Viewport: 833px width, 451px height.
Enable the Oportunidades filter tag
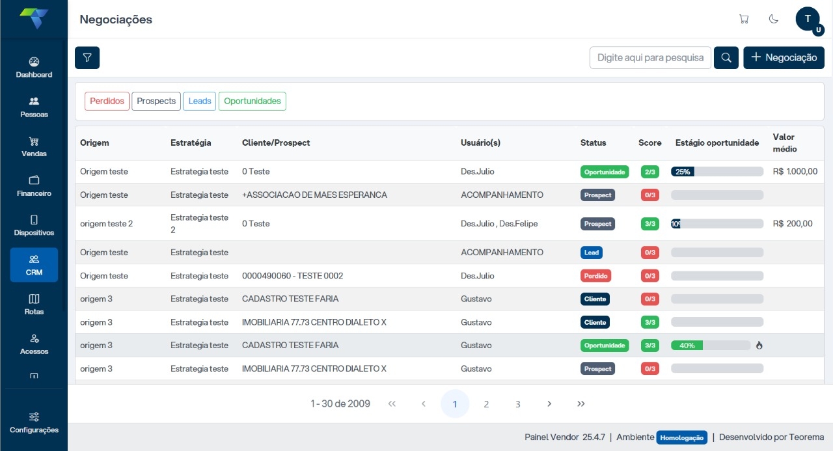click(252, 101)
